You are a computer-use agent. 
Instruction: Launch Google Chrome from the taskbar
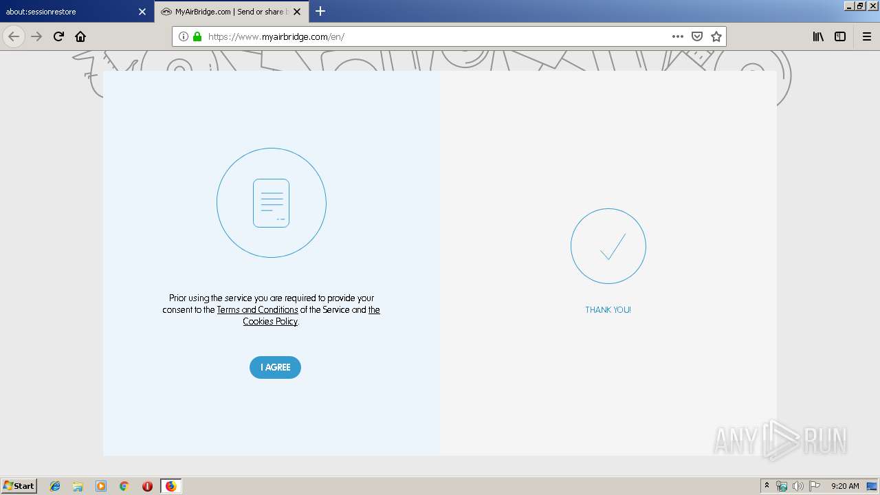[124, 486]
